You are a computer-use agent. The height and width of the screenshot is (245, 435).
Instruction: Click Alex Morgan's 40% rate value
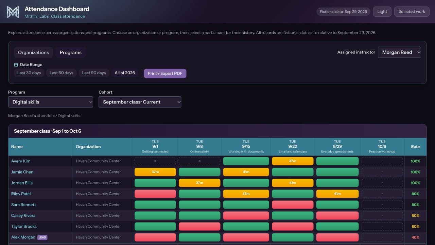tap(415, 238)
